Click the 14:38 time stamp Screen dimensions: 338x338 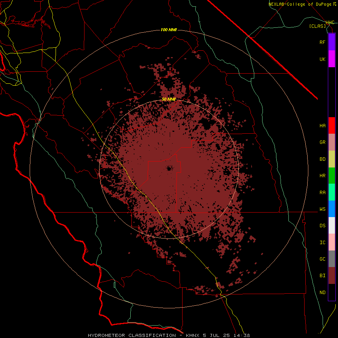243,335
